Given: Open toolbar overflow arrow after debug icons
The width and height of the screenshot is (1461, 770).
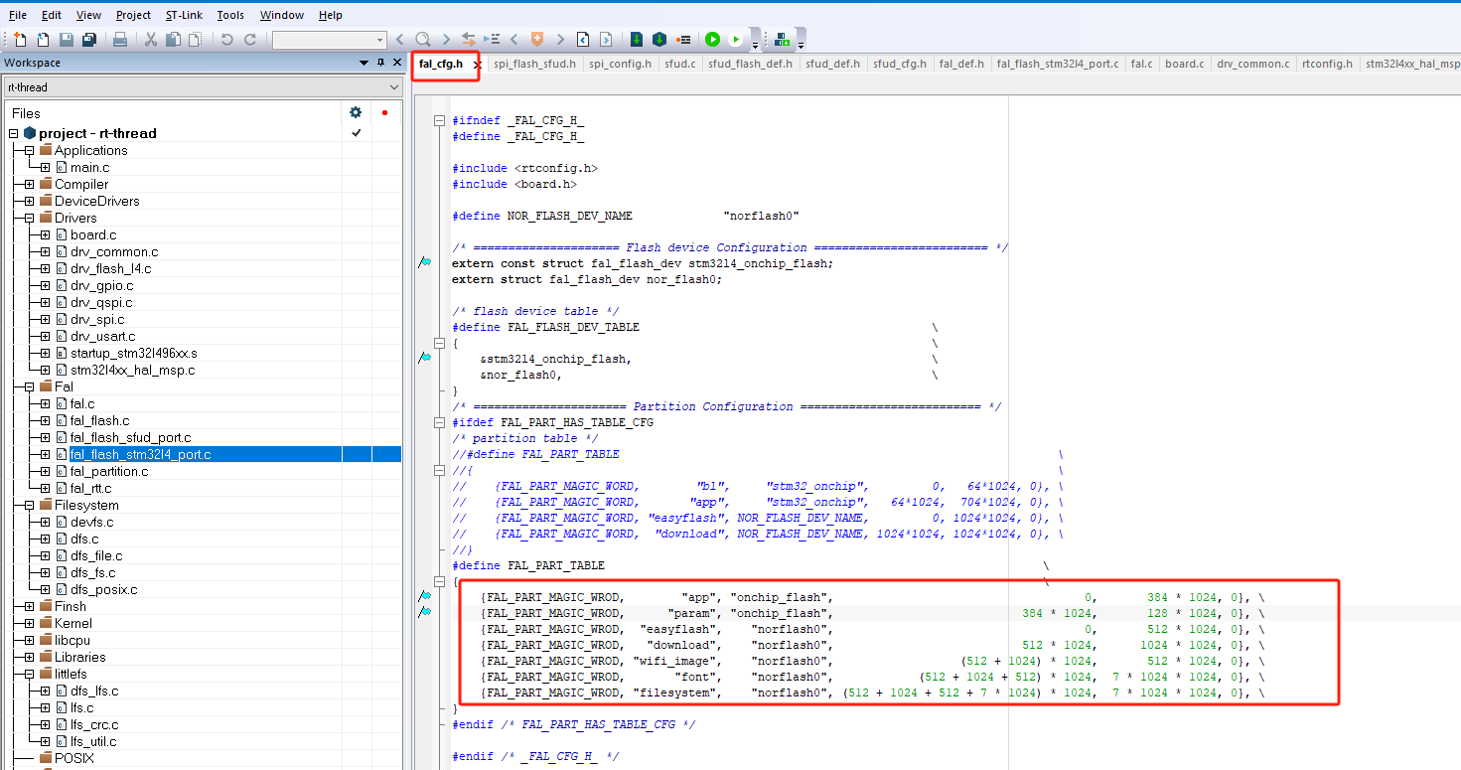Looking at the screenshot, I should (x=755, y=45).
